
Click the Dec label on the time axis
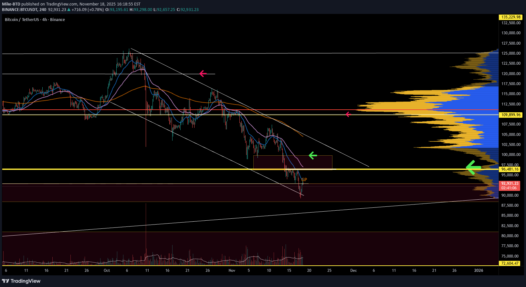[x=353, y=270]
